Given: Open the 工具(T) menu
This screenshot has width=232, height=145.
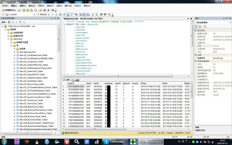Looking at the screenshot, I should click(x=59, y=6).
